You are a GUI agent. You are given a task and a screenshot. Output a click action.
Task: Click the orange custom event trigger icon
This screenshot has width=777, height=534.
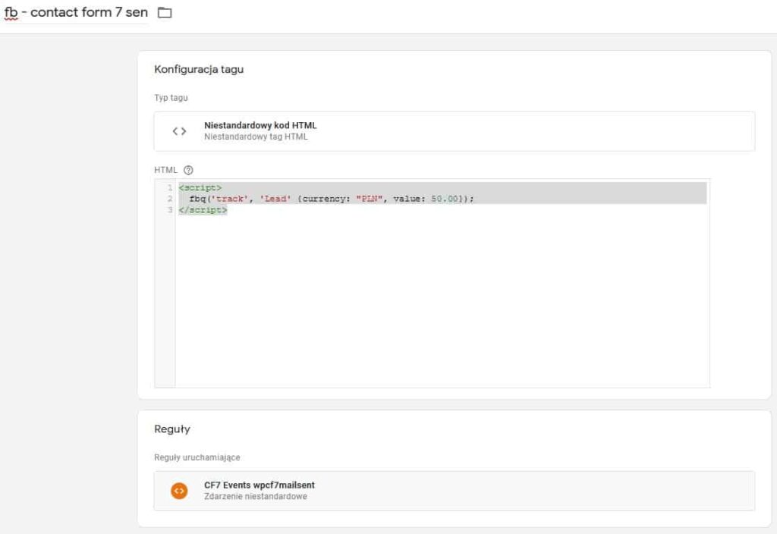(178, 491)
